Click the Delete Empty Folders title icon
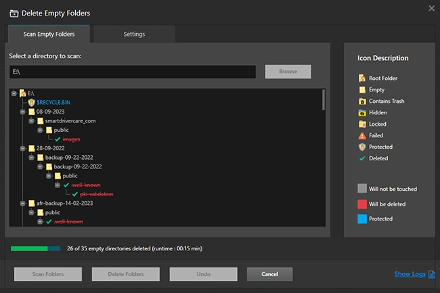 pyautogui.click(x=14, y=13)
